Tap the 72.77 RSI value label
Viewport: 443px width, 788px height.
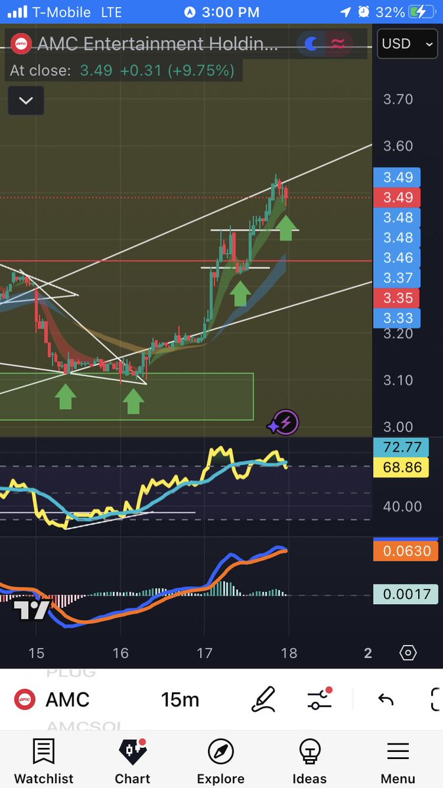coord(400,448)
